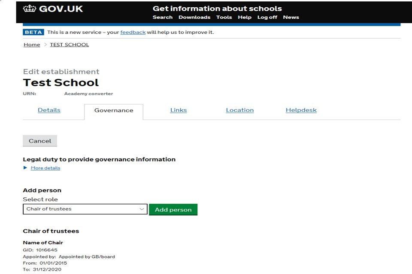Expand More details disclosure triangle
The width and height of the screenshot is (412, 274).
[25, 168]
